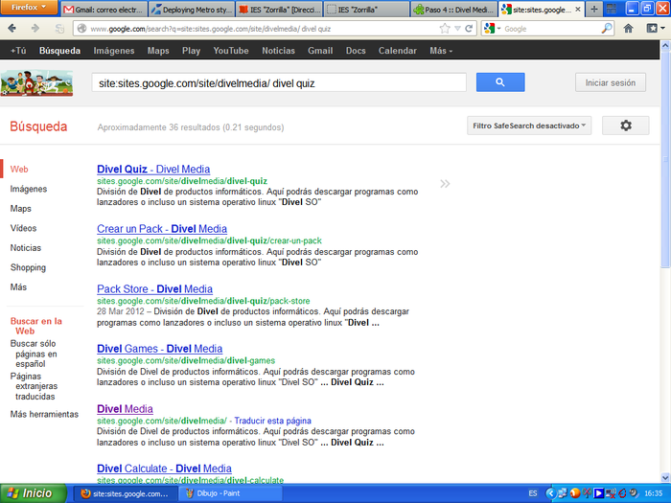671x503 pixels.
Task: Open the Crear un Pack - Divel Media result
Action: [x=162, y=229]
